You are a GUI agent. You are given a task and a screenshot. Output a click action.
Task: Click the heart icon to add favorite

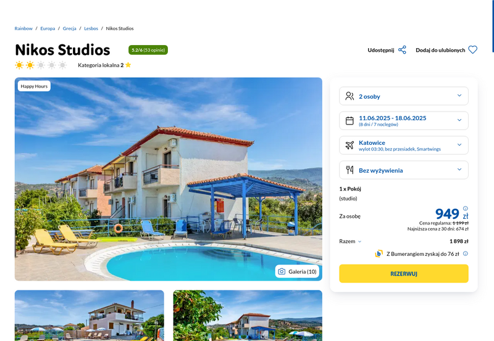[x=472, y=50]
